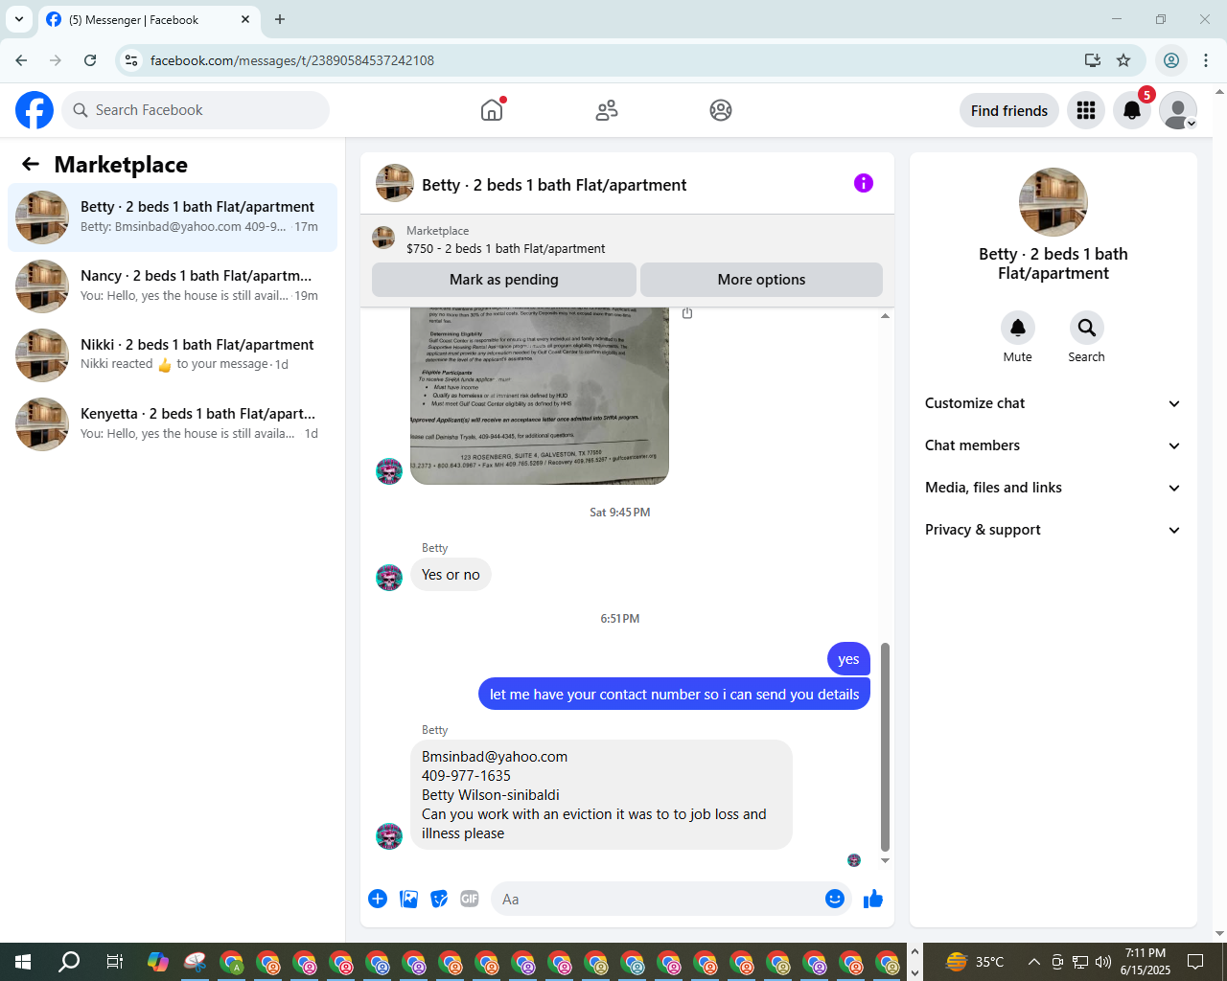The width and height of the screenshot is (1227, 981).
Task: Attach a file using the photo icon
Action: click(x=408, y=899)
